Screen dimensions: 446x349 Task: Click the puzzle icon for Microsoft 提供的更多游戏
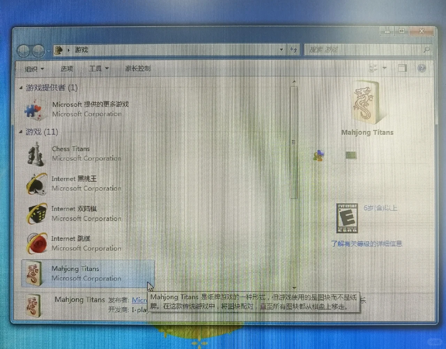[x=34, y=109]
